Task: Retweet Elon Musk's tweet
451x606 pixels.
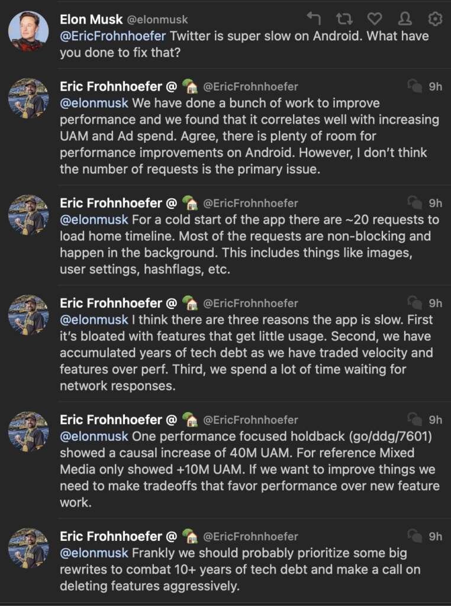Action: [344, 19]
